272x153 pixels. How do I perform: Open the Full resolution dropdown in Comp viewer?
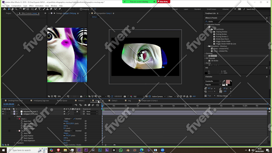point(139,96)
